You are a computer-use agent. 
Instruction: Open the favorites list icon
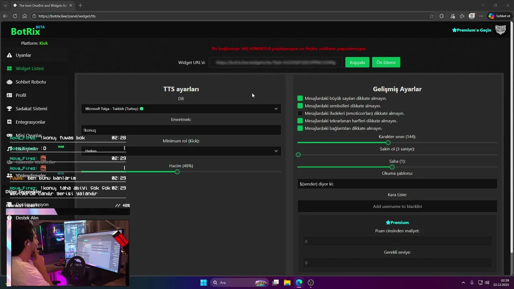click(x=462, y=16)
